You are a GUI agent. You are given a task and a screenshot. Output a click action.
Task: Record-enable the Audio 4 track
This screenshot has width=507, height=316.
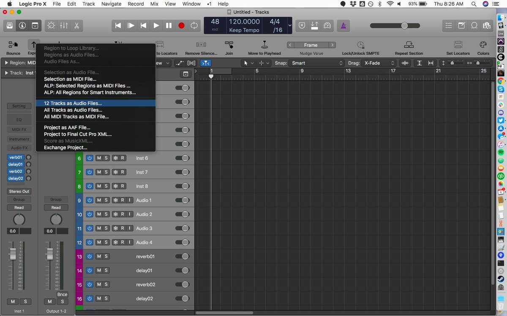123,242
